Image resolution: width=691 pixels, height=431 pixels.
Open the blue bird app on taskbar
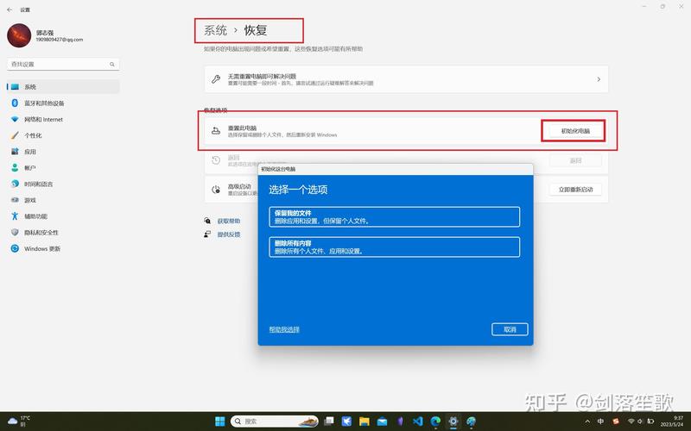tap(347, 422)
